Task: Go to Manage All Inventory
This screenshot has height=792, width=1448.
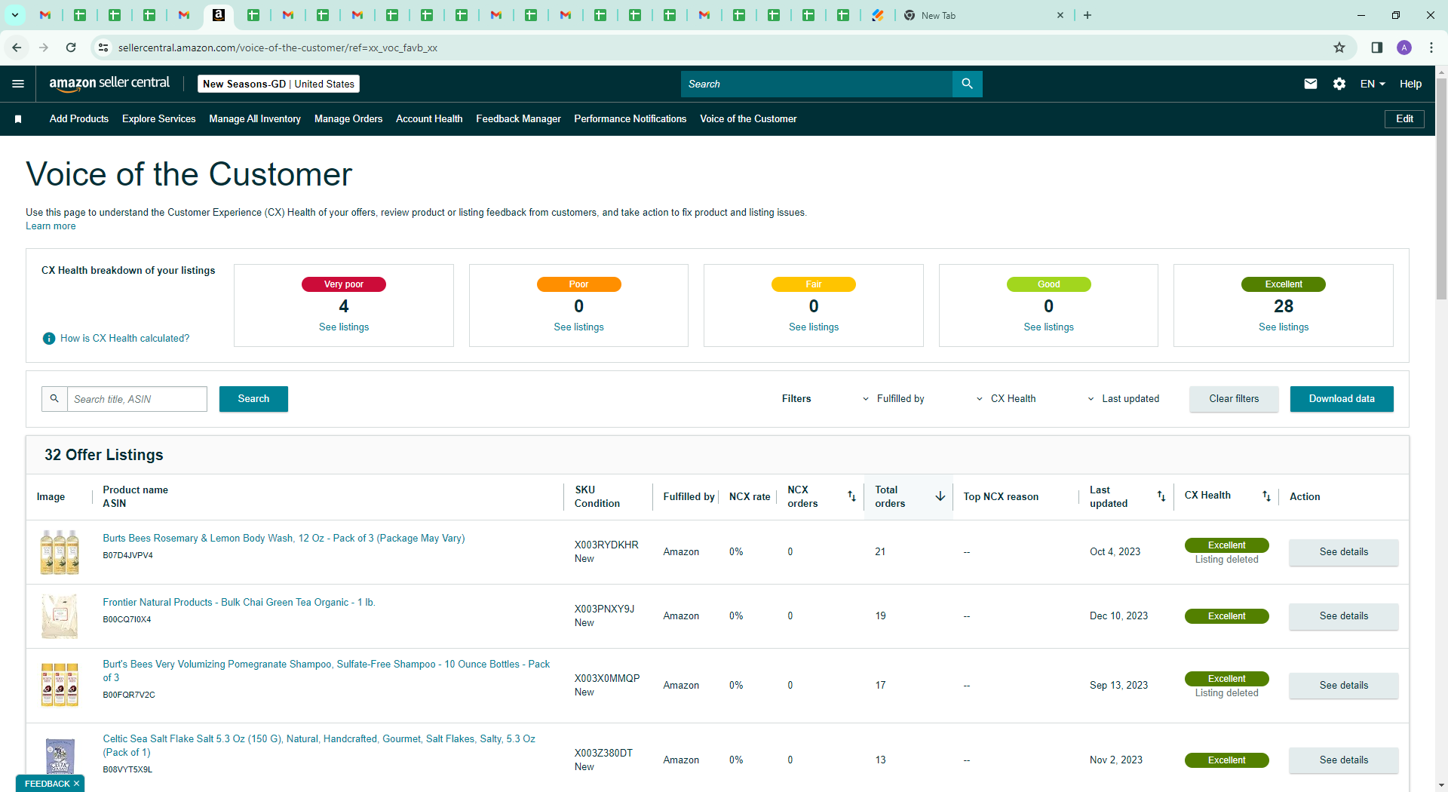Action: 255,119
